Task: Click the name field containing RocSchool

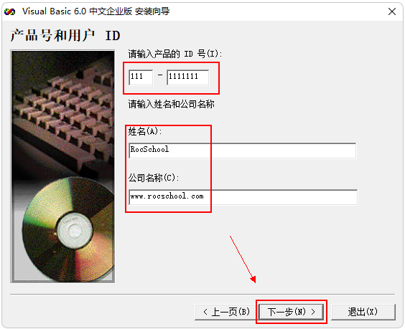Action: click(242, 151)
